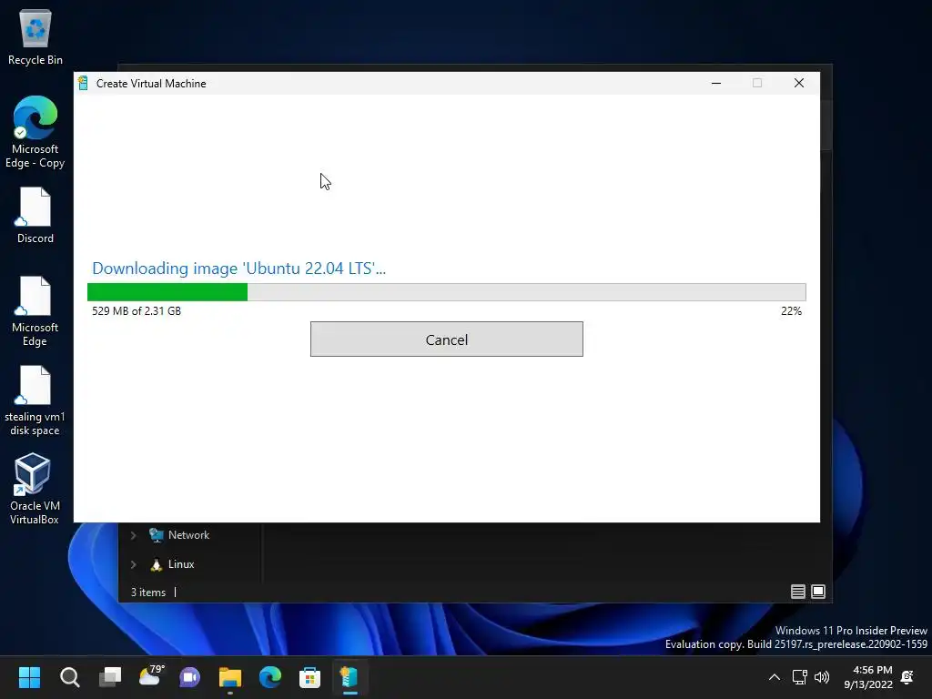Cancel the Ubuntu 22.04 LTS image download

click(x=446, y=339)
